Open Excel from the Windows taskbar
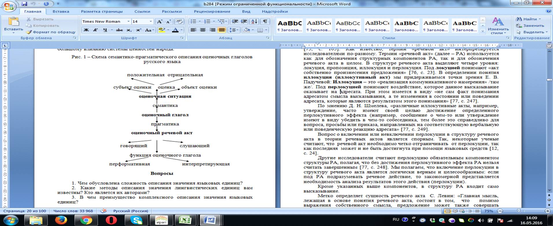 coord(185,220)
